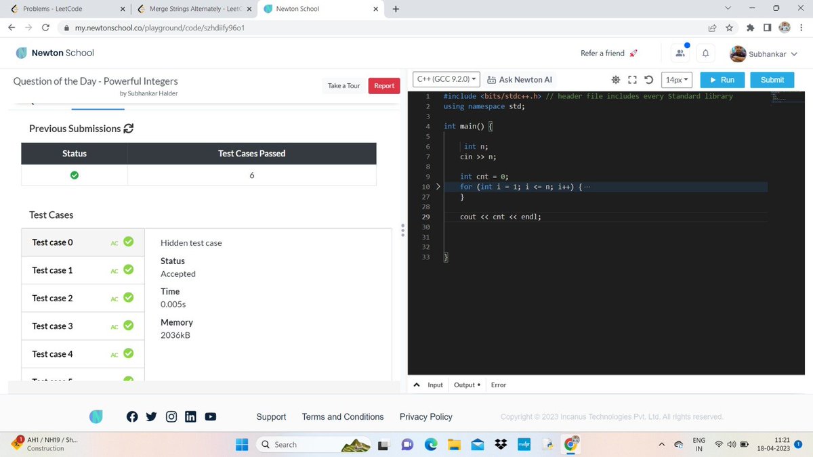Enter fullscreen editor mode
The height and width of the screenshot is (457, 813).
(632, 80)
